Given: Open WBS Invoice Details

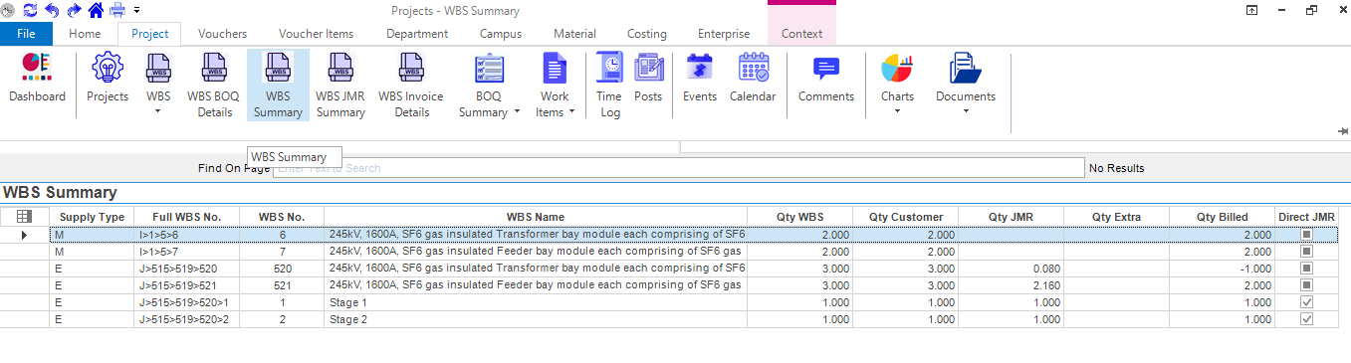Looking at the screenshot, I should 411,86.
